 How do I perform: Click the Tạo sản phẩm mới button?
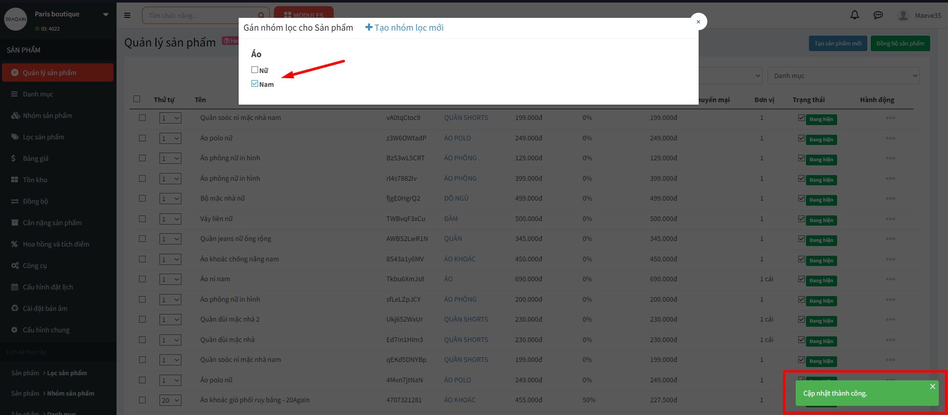[x=838, y=43]
